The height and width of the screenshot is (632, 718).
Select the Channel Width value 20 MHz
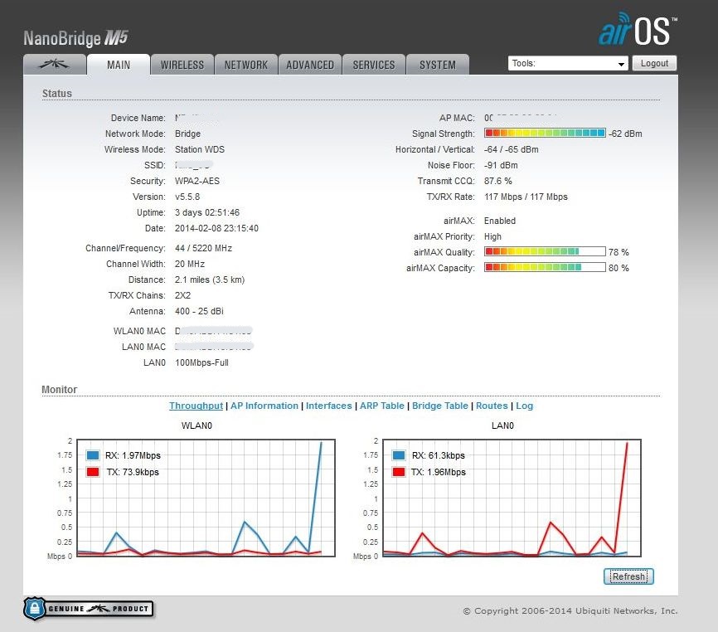click(190, 264)
